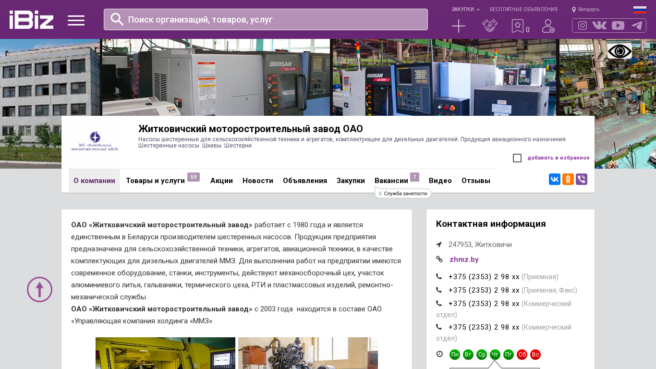
Task: Select Friday 'Пт' working day circle
Action: point(509,355)
